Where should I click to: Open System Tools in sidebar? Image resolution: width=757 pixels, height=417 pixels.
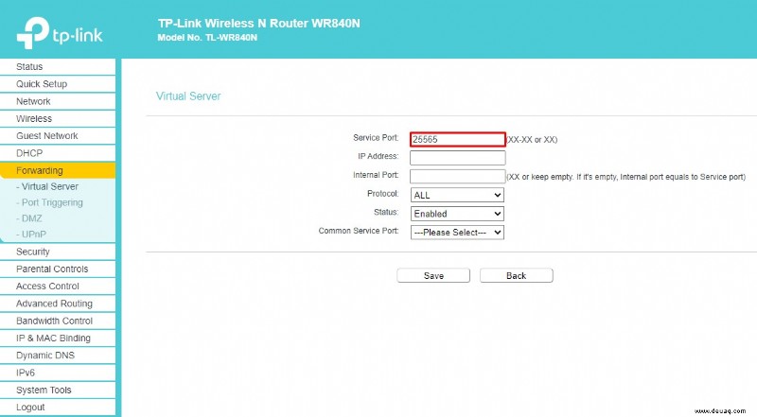[58, 391]
